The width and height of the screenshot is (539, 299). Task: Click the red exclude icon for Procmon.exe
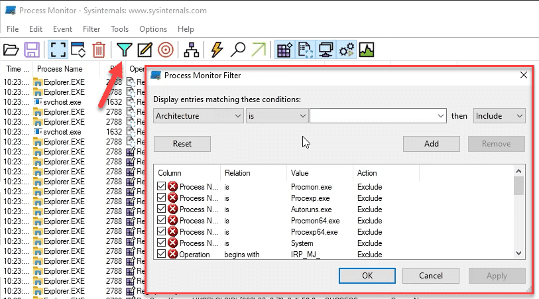coord(172,186)
